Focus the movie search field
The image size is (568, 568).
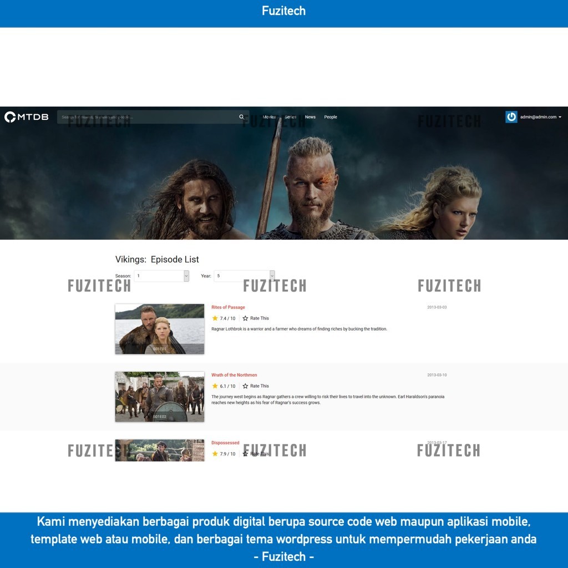click(153, 117)
